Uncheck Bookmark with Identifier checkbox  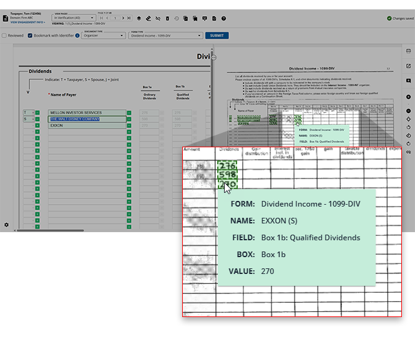(30, 36)
